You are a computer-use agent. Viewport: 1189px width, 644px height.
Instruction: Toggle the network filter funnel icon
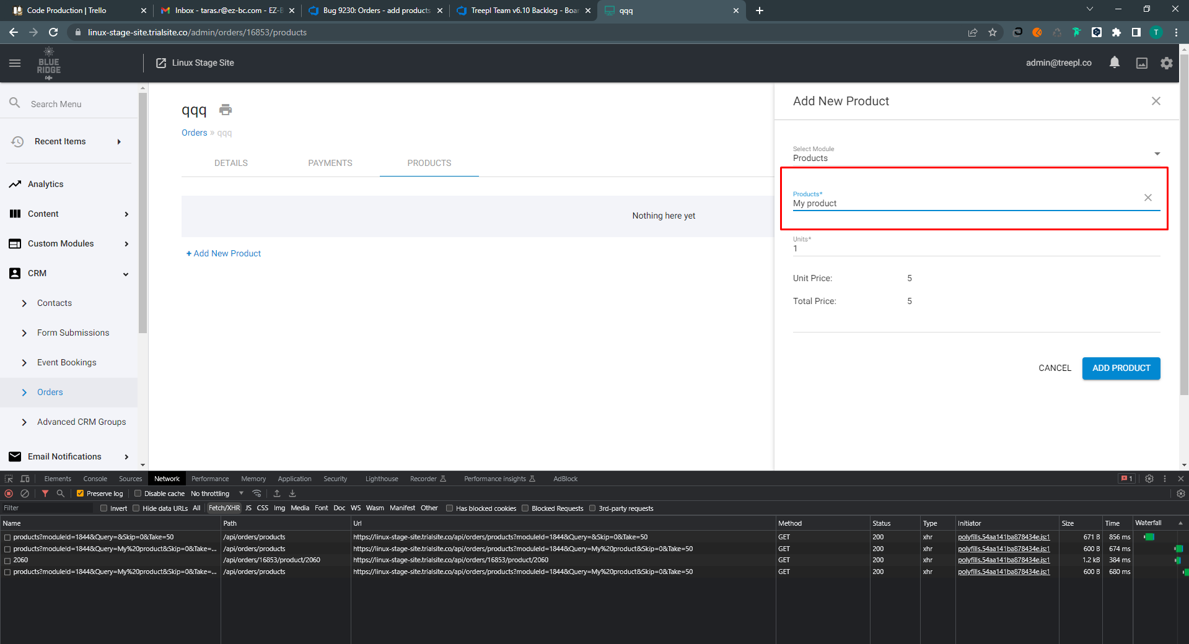point(45,494)
